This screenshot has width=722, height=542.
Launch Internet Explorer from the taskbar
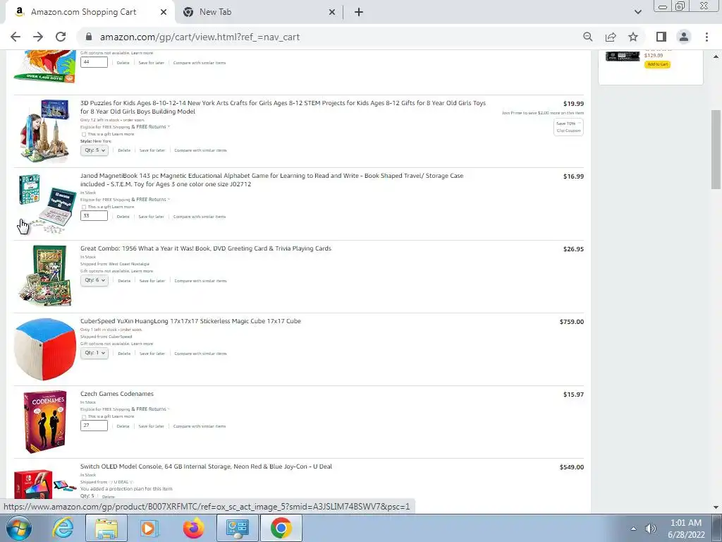(63, 528)
